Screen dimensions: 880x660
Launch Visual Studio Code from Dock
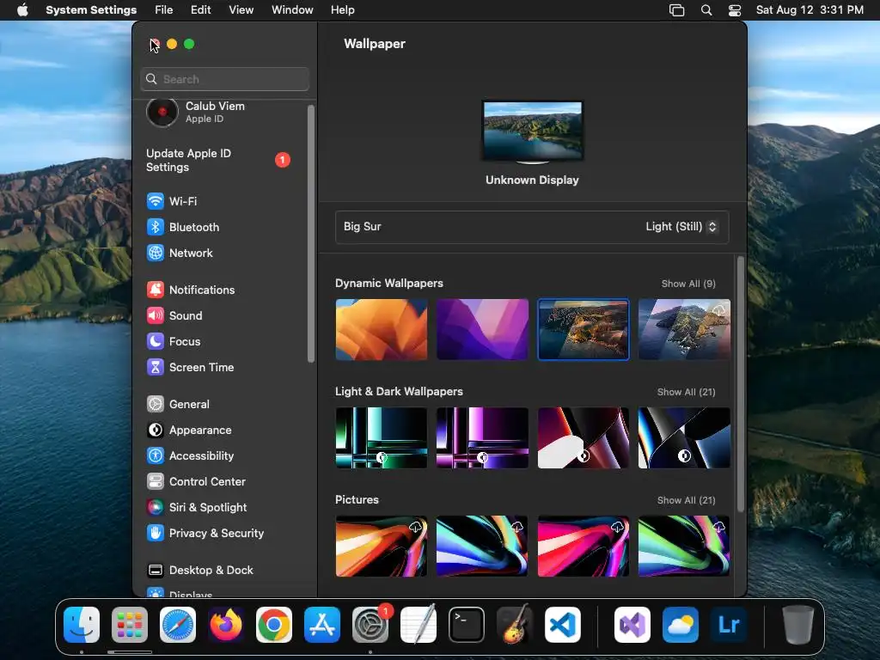563,625
